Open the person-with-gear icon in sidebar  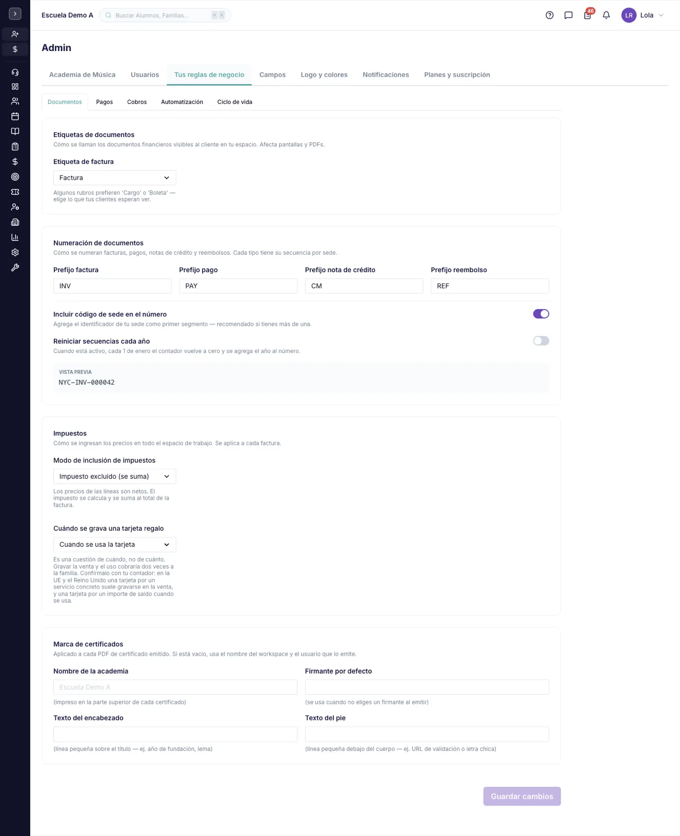[x=15, y=207]
